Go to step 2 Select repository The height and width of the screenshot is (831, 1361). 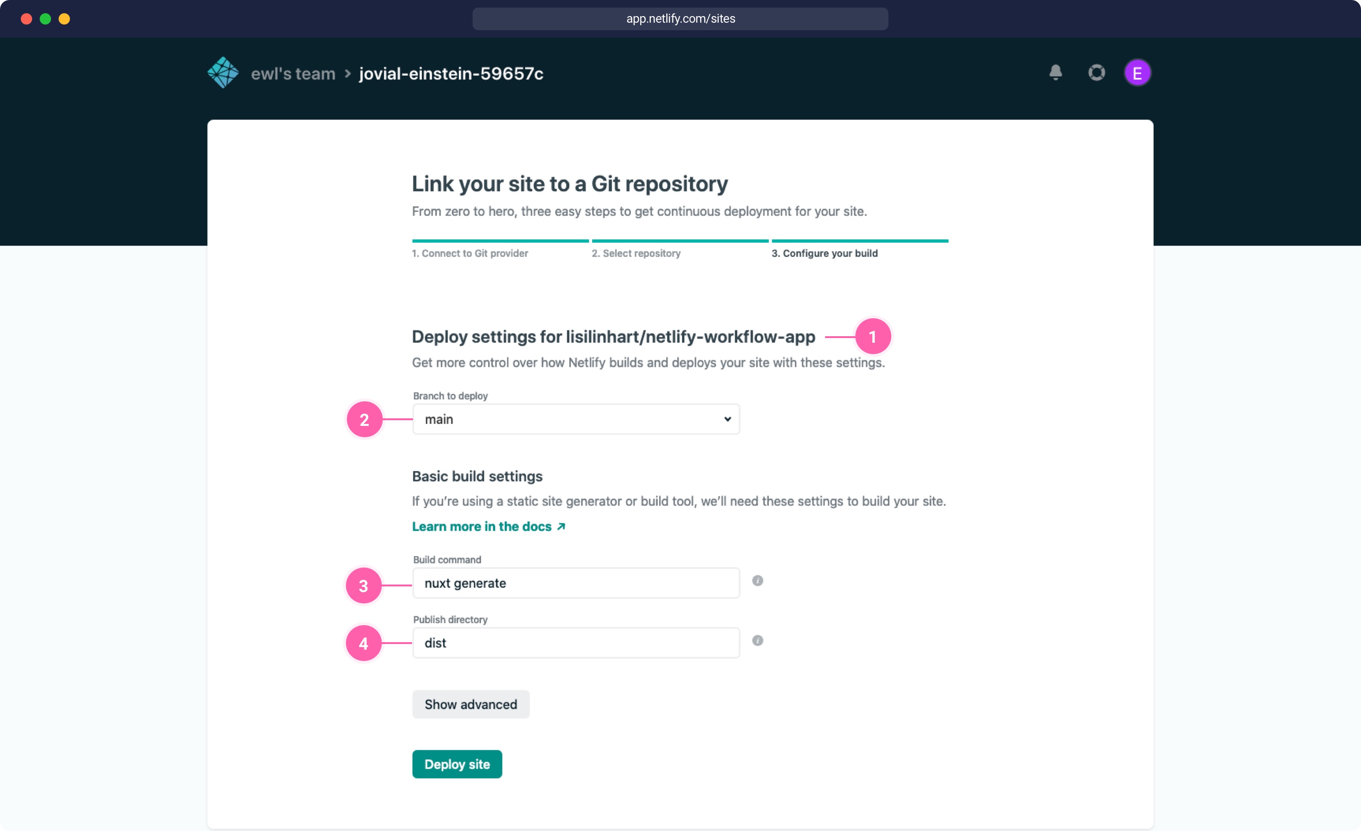click(636, 253)
